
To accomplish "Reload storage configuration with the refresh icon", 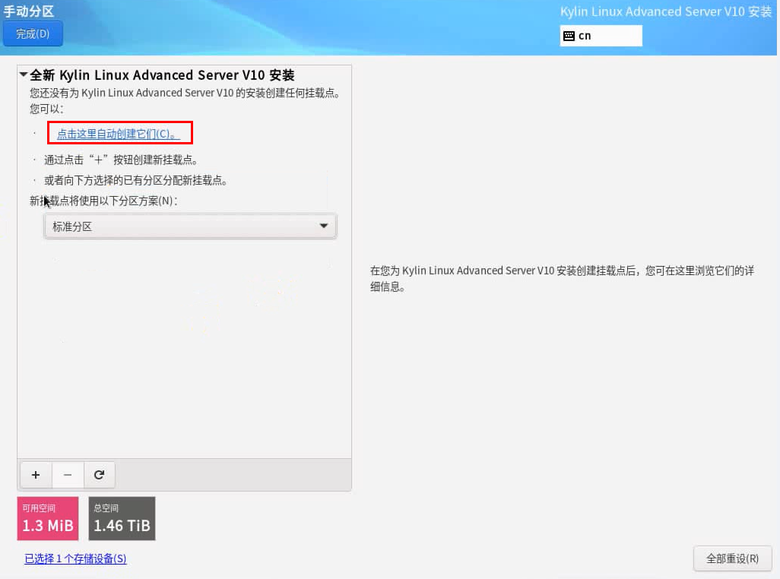I will point(99,475).
